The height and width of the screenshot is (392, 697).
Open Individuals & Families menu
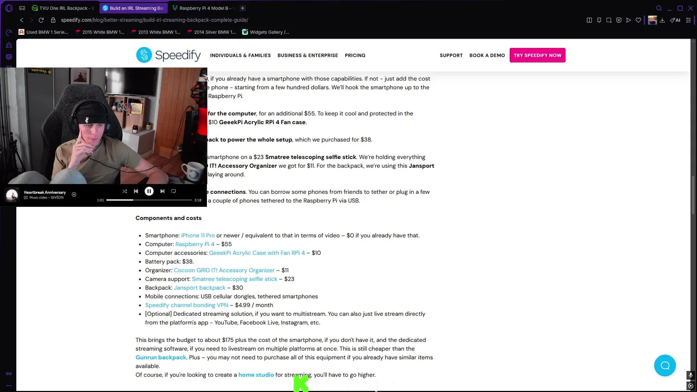point(240,56)
